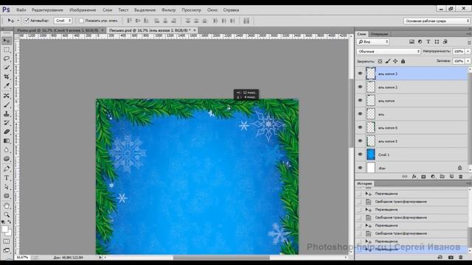Select the Eyedropper tool

pyautogui.click(x=7, y=86)
